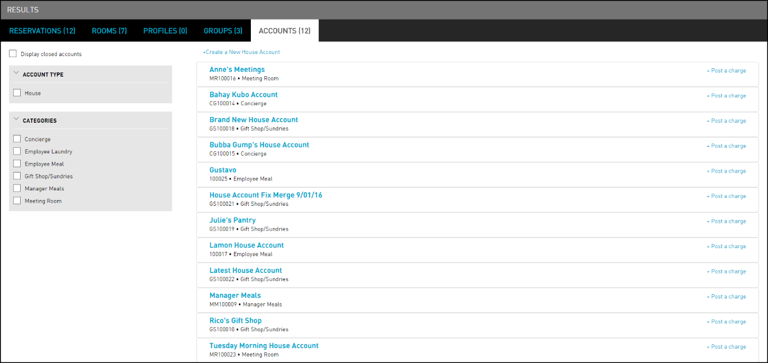Post a charge to Latest House Account
Screen dimensions: 768x363
[726, 271]
